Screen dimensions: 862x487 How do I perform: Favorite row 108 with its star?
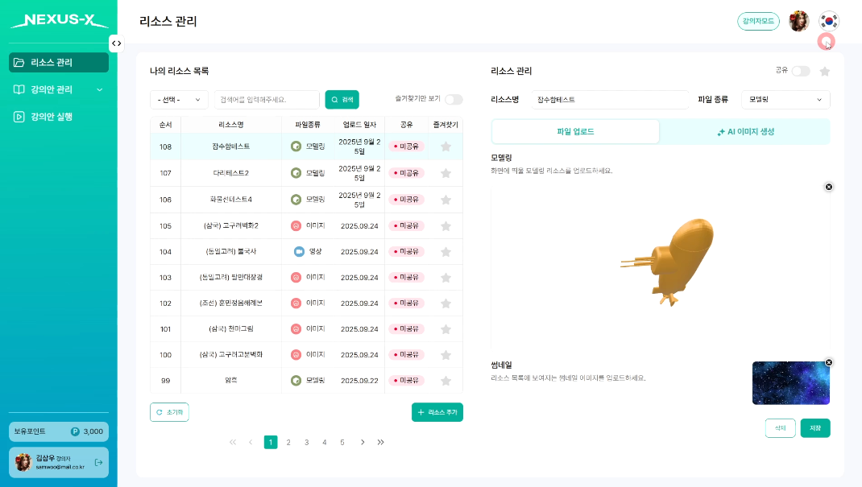[446, 147]
